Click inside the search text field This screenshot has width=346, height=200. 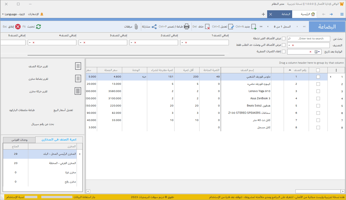[x=308, y=38]
